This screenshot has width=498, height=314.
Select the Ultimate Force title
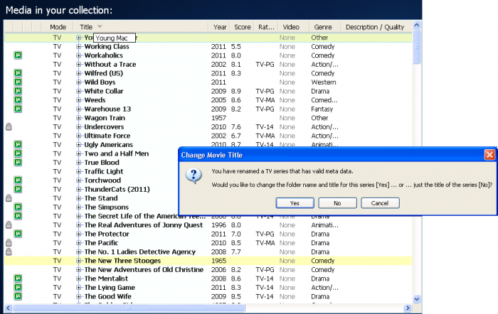pos(107,136)
